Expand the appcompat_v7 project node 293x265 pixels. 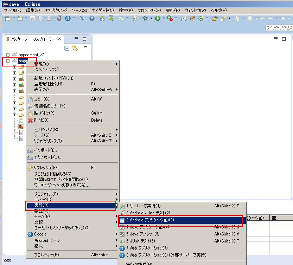[x=8, y=55]
